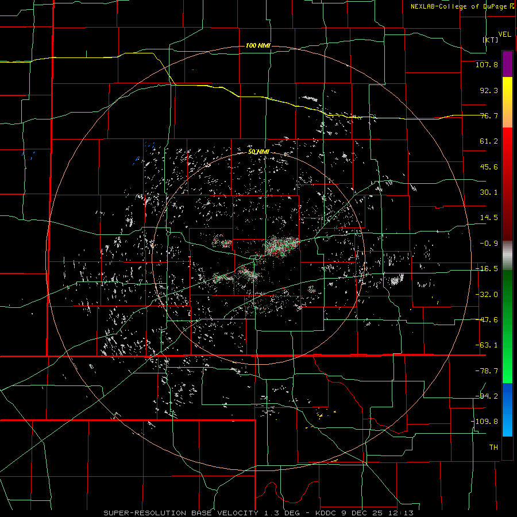Click the -47.6 velocity scale value
Image resolution: width=517 pixels, height=517 pixels.
(487, 320)
